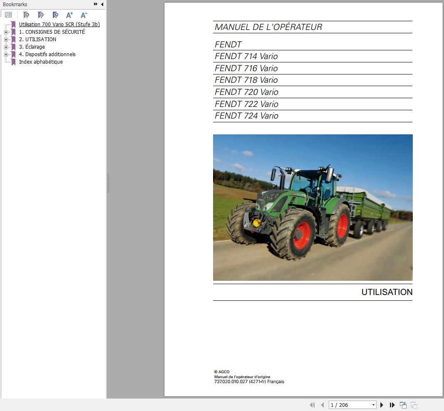The height and width of the screenshot is (411, 444).
Task: Open the bookmark options list icon
Action: click(8, 15)
